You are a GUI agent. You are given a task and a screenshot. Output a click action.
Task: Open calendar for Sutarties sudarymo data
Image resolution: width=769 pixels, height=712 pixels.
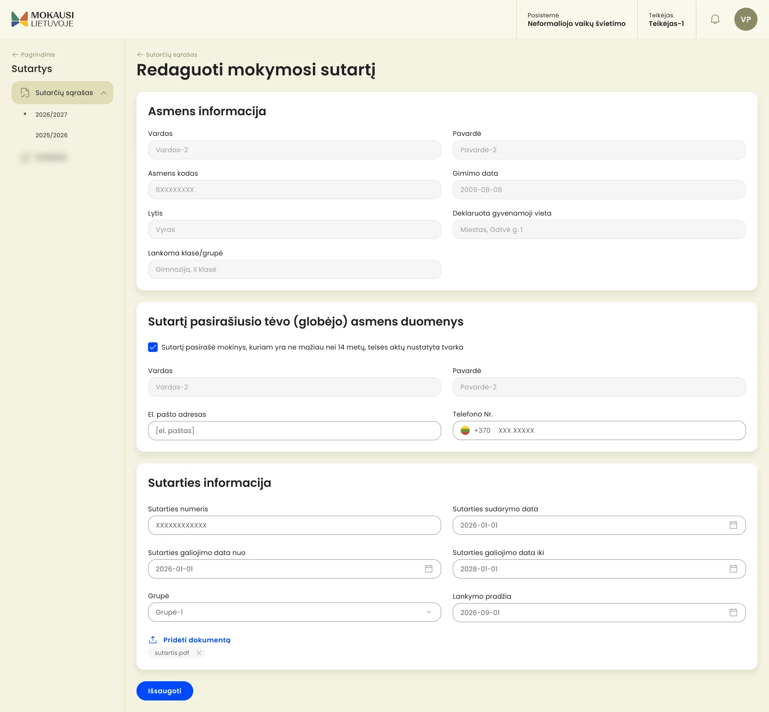coord(733,525)
